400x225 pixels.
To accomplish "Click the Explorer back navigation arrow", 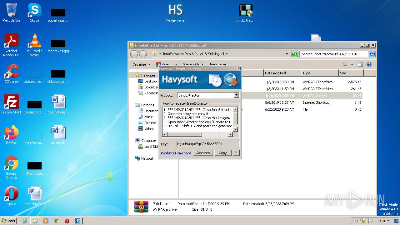I will pos(134,54).
